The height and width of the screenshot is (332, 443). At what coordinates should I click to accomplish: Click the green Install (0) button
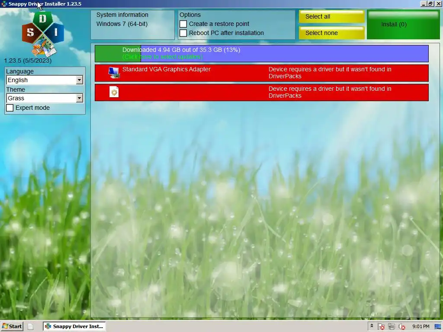[x=403, y=25]
